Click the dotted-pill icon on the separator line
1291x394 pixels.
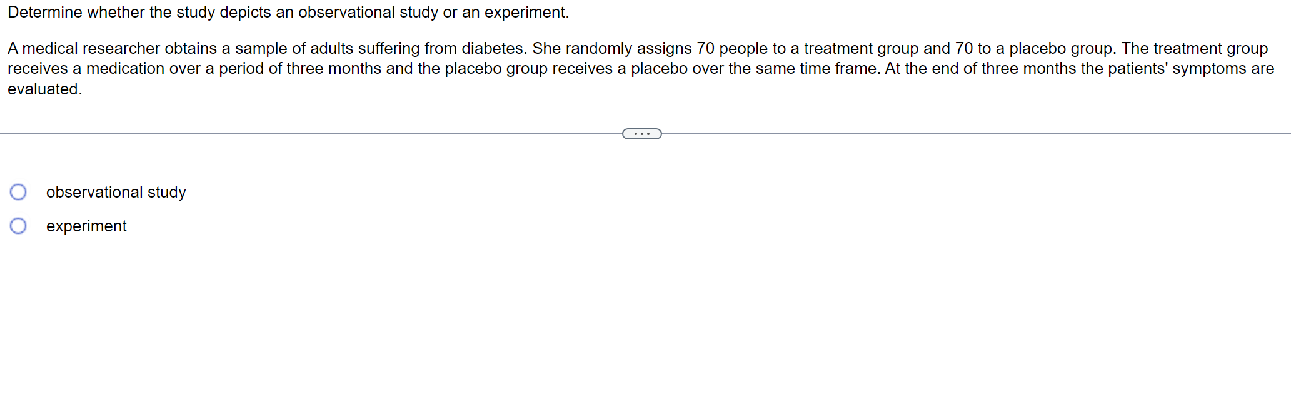642,133
